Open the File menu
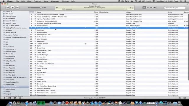 point(17,1)
